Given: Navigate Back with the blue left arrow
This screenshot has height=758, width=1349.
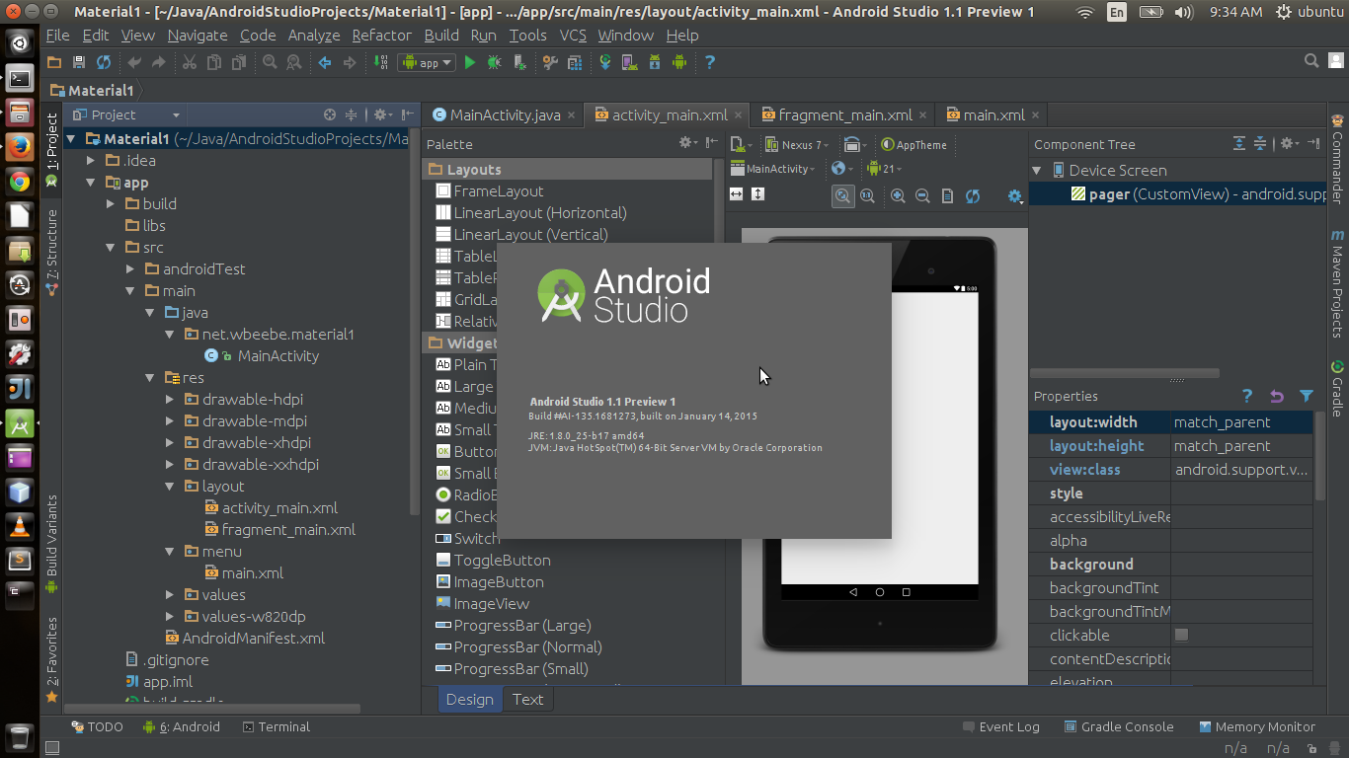Looking at the screenshot, I should tap(324, 62).
